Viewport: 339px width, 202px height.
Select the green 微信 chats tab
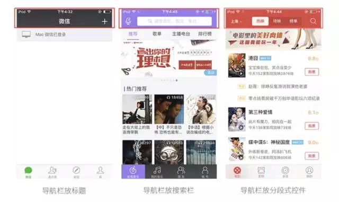coord(28,172)
